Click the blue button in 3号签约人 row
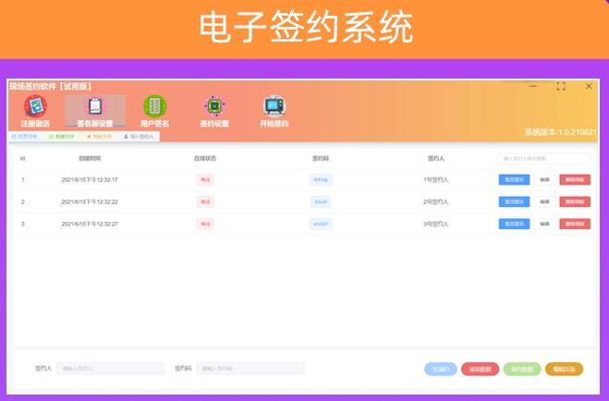Screen dimensions: 609x401 click(x=514, y=224)
